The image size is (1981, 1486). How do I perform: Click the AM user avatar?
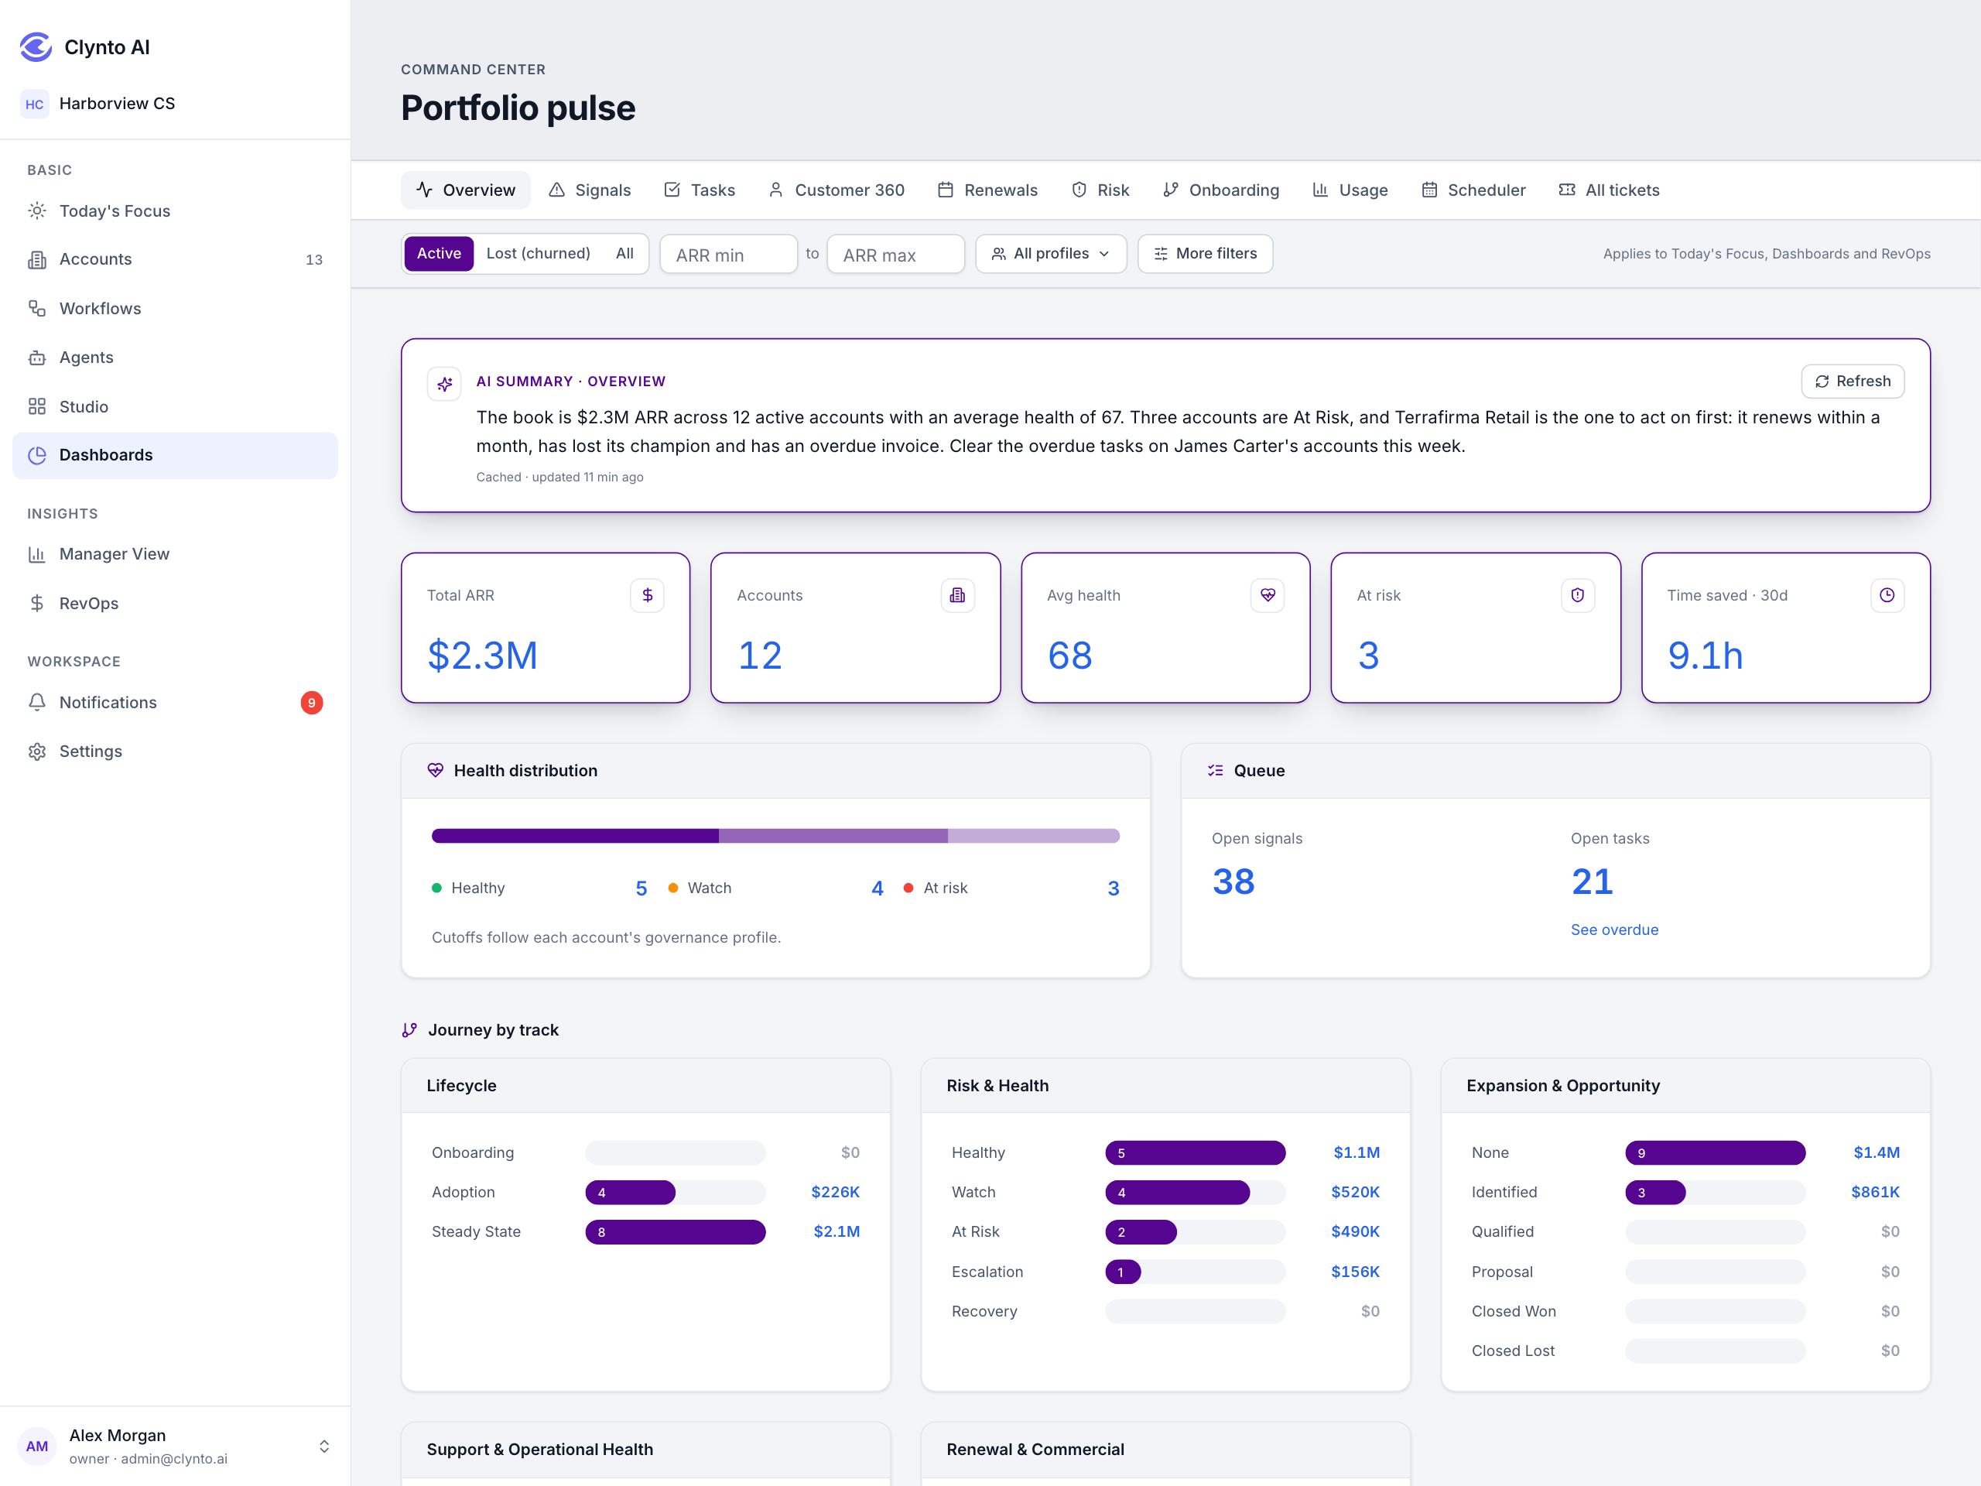coord(36,1447)
